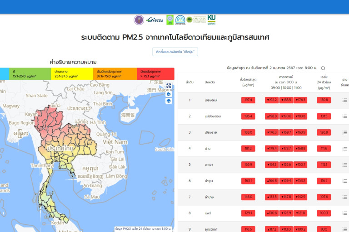Open district list icon for น่าน

(x=344, y=149)
